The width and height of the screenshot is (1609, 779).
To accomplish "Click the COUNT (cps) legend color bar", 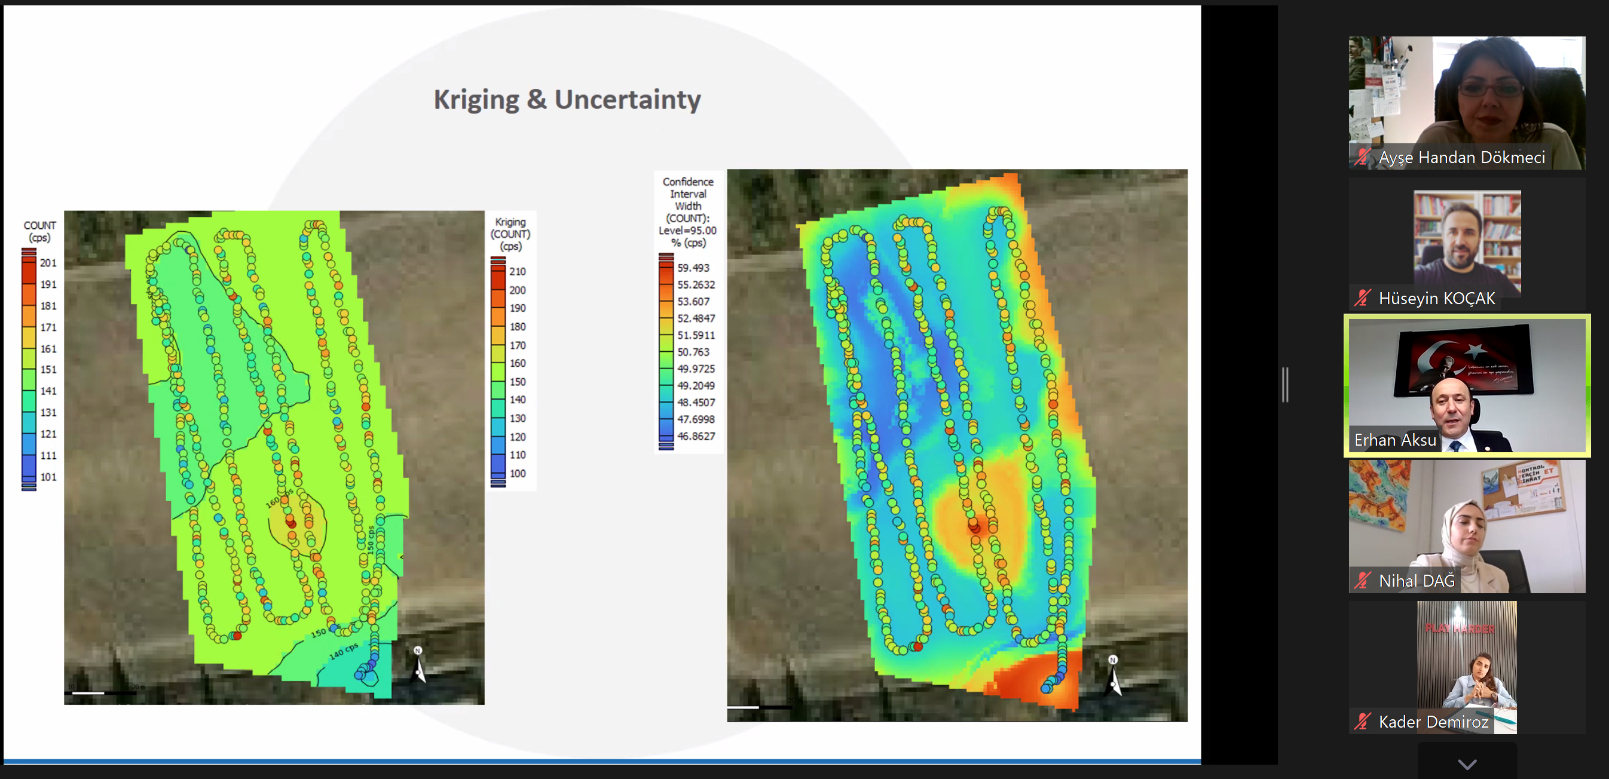I will tap(29, 370).
